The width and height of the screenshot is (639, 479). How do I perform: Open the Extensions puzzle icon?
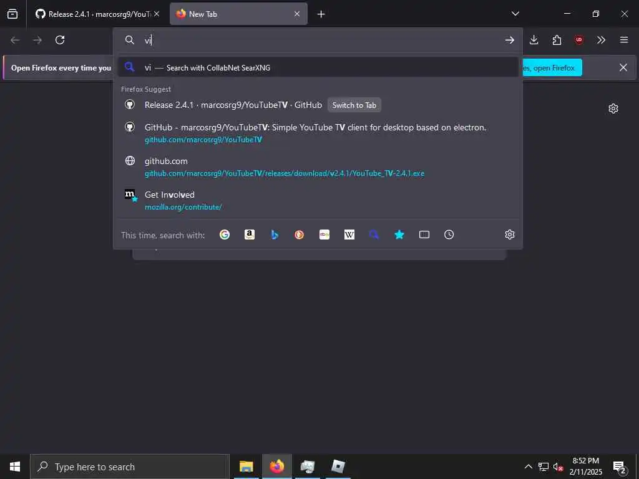pos(557,40)
